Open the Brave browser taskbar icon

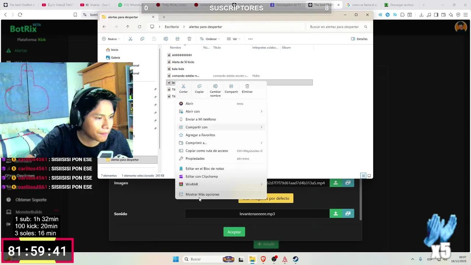(263, 259)
